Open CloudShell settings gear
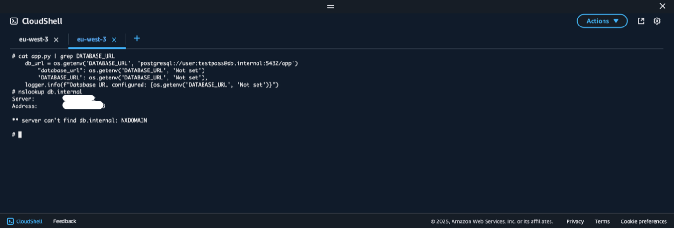The height and width of the screenshot is (229, 674). coord(656,21)
